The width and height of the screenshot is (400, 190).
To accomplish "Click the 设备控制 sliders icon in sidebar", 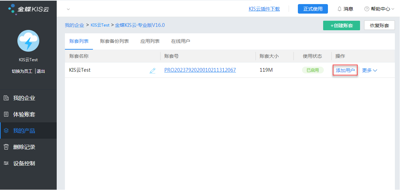I will click(6, 163).
